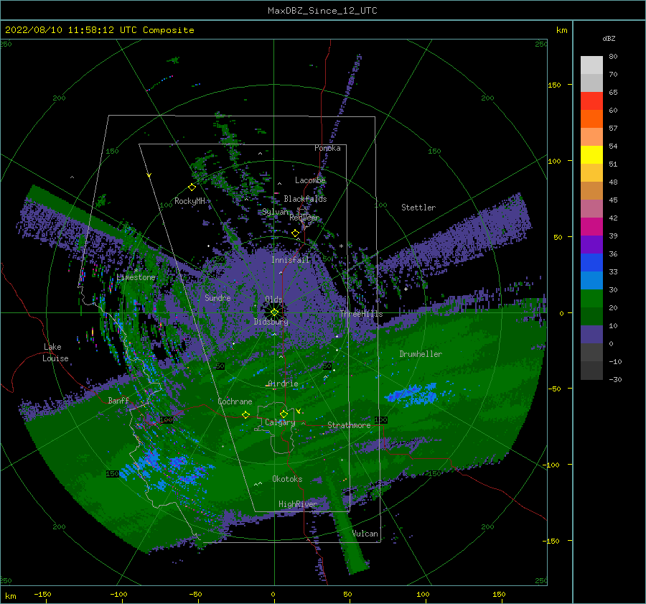Click the charcoal -10 dBZ legend swatch
Viewport: 646px width, 604px height.
tap(591, 371)
